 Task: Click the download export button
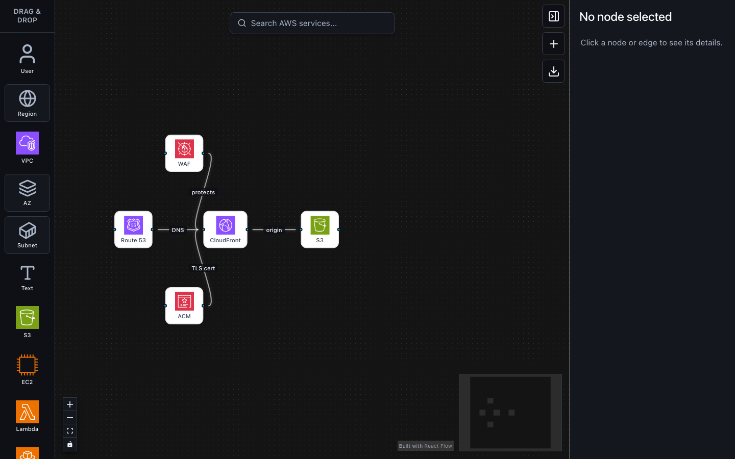tap(553, 71)
